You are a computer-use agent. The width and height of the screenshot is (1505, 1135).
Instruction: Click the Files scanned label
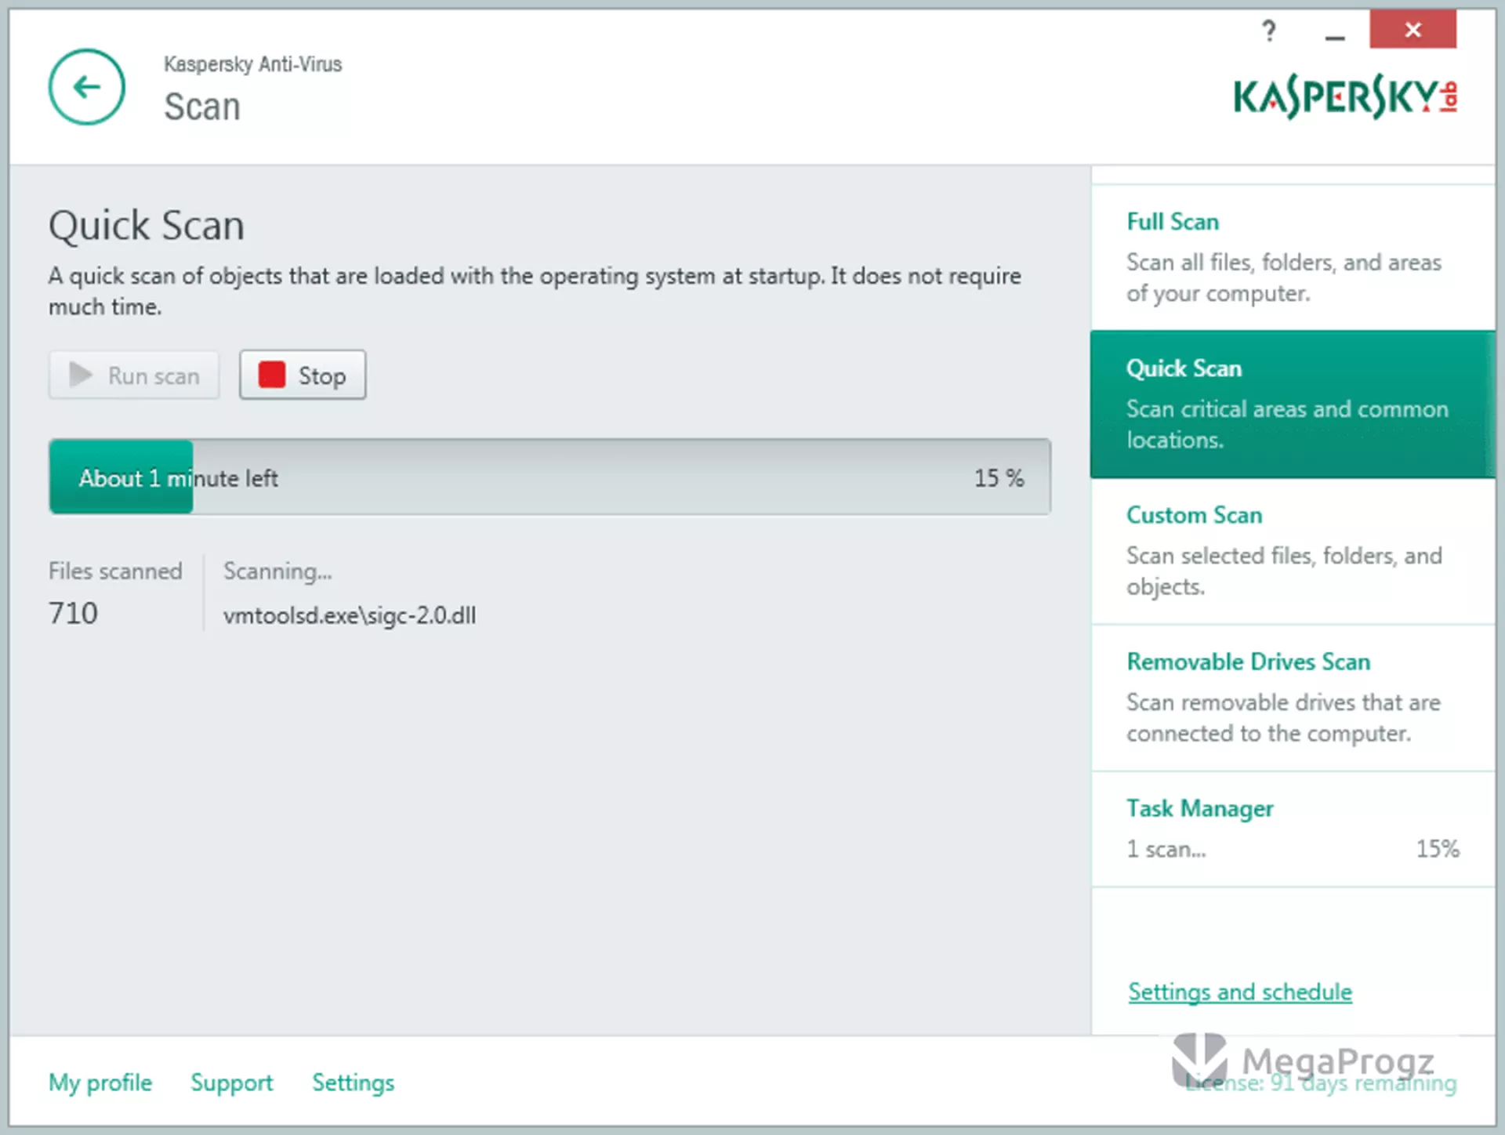coord(115,571)
